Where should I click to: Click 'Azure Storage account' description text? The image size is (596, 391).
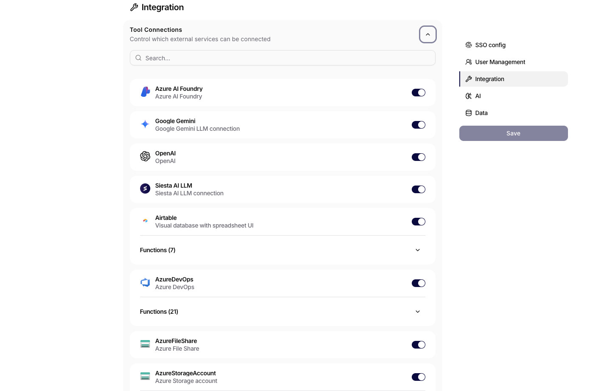click(186, 381)
